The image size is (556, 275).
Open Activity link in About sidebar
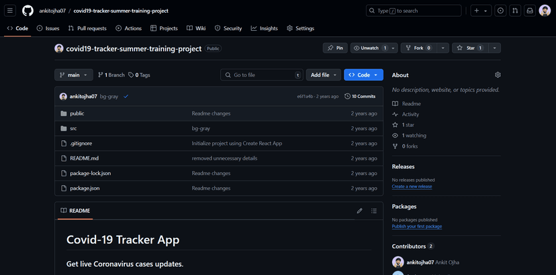coord(406,115)
